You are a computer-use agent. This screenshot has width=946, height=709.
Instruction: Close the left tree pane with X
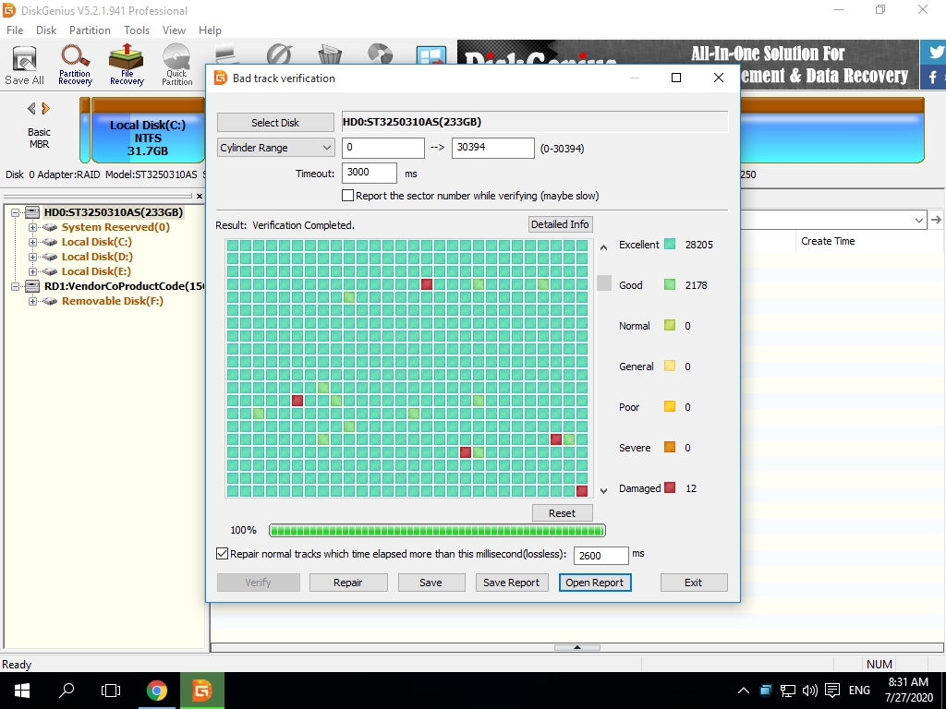coord(200,196)
